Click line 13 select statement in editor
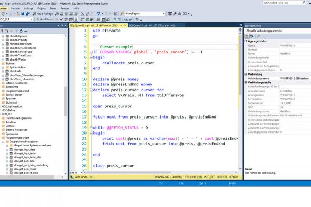The width and height of the screenshot is (311, 207). tap(143, 95)
